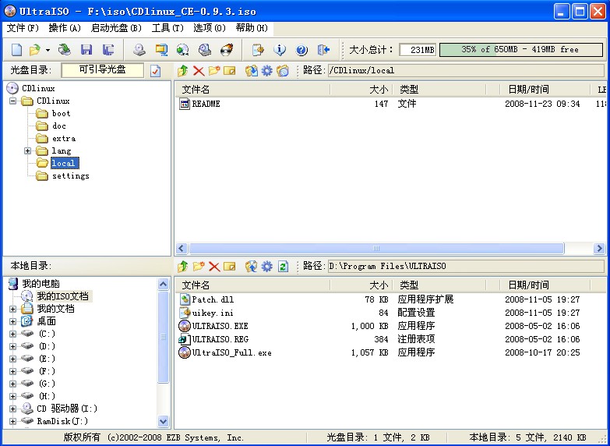Viewport: 610px width, 446px height.
Task: Click the local path field D:\Program Files\ULTRAISO
Action: pos(466,267)
